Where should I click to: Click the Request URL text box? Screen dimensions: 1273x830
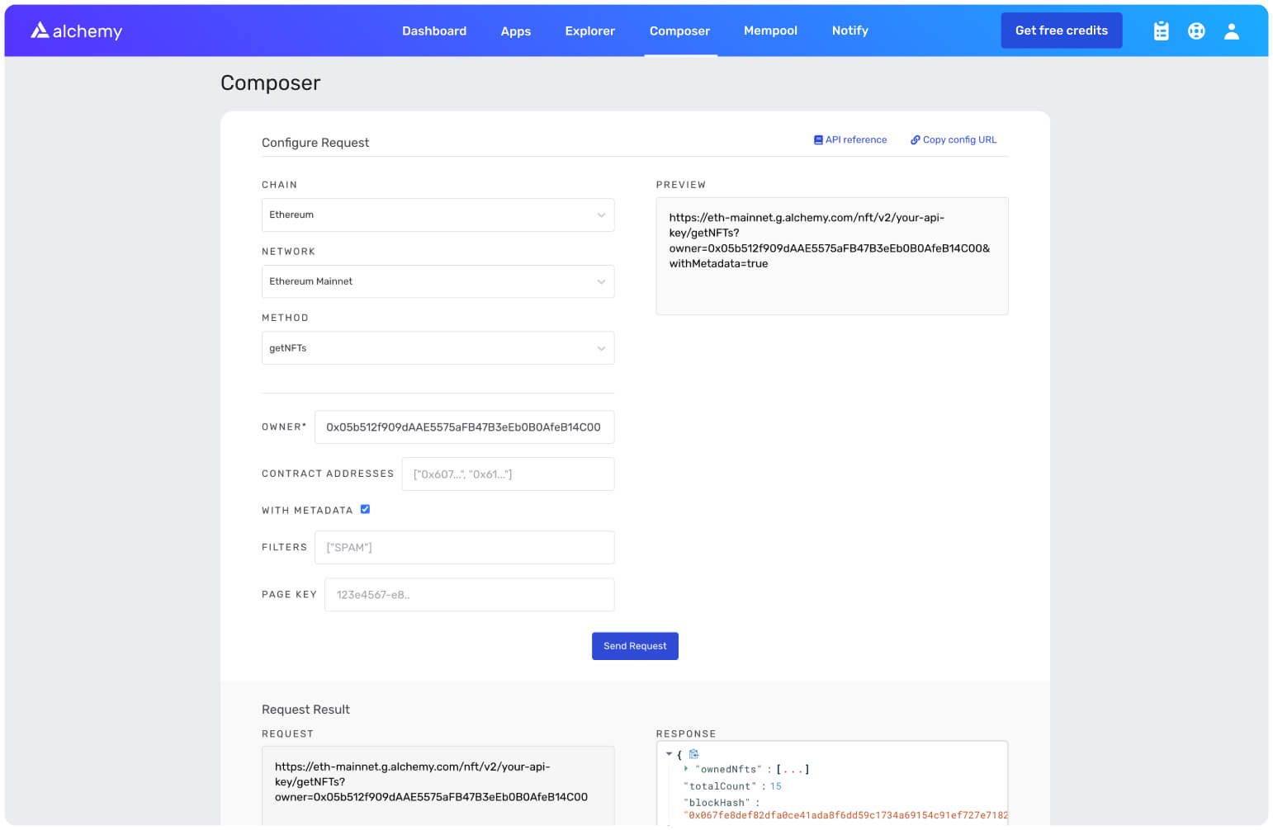click(x=438, y=785)
